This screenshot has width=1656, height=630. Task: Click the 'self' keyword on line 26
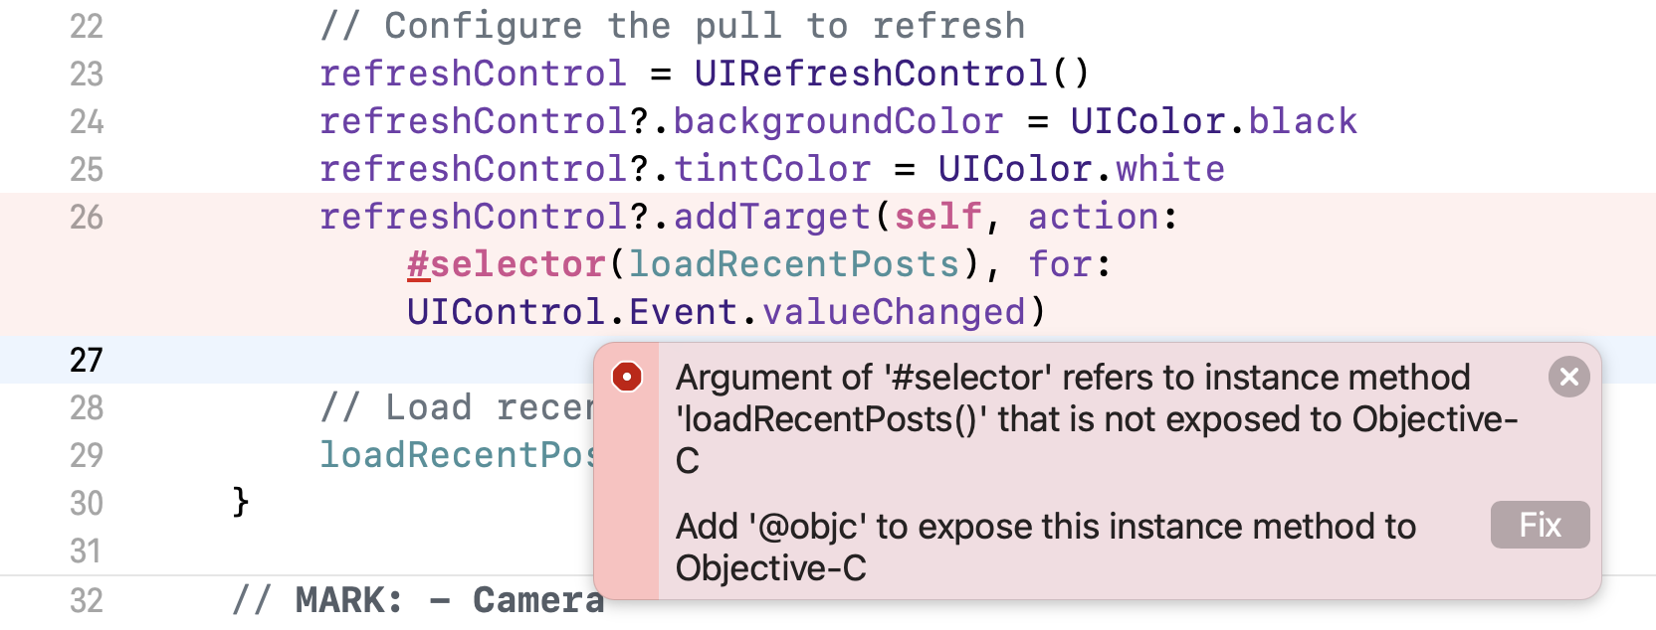(937, 217)
